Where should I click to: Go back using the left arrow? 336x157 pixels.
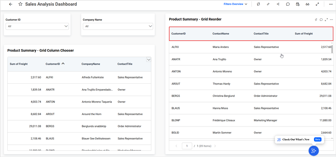click(11, 4)
